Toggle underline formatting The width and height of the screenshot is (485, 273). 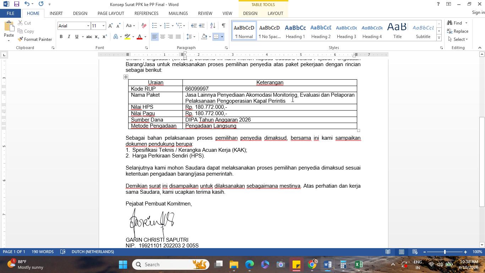click(76, 37)
